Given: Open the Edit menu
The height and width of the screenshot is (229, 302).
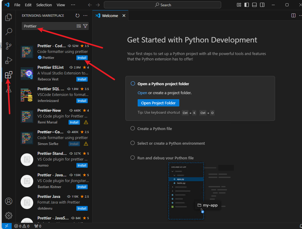Looking at the screenshot, I should point(28,5).
